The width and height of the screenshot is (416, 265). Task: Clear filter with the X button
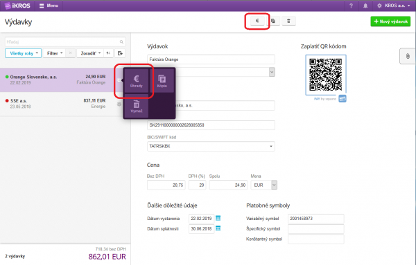point(70,53)
